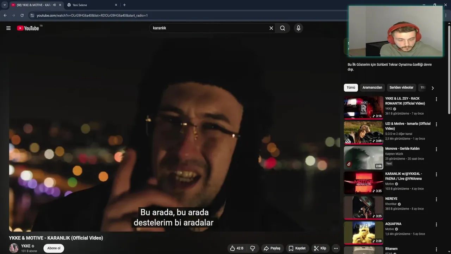451x254 pixels.
Task: Select the Seriden videolar filter chip
Action: coord(401,87)
